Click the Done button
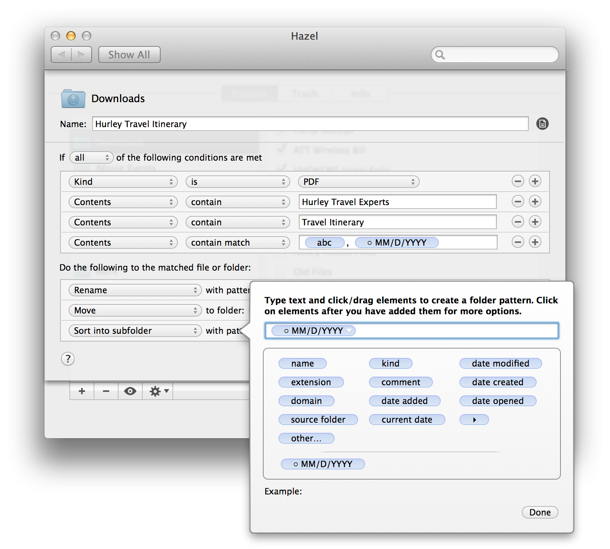Image resolution: width=610 pixels, height=549 pixels. pyautogui.click(x=540, y=512)
